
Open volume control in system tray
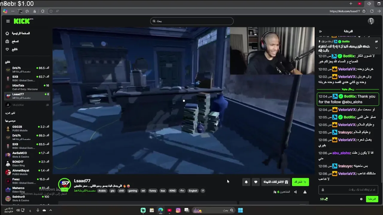[x=18, y=210]
